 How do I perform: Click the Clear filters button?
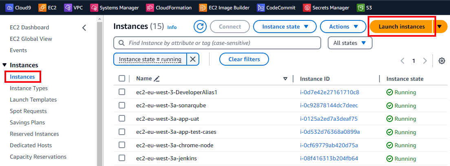point(244,60)
